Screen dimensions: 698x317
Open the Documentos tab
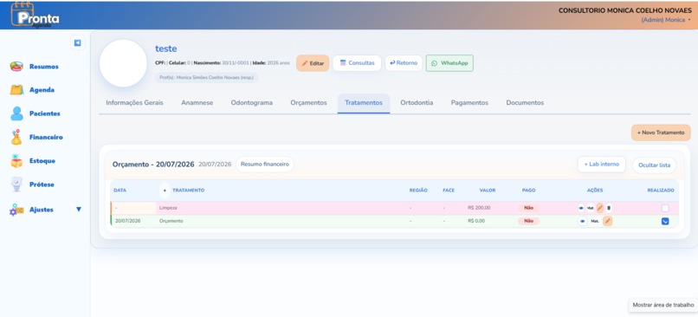(x=525, y=103)
